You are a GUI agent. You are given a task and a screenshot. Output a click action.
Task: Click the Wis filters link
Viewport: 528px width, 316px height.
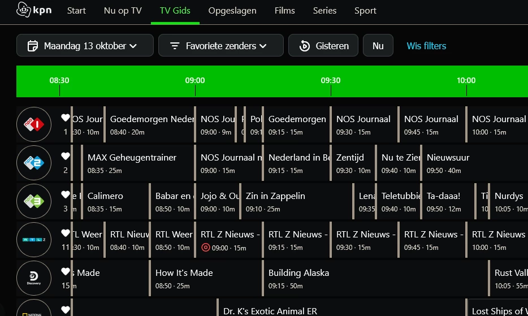[x=426, y=46]
